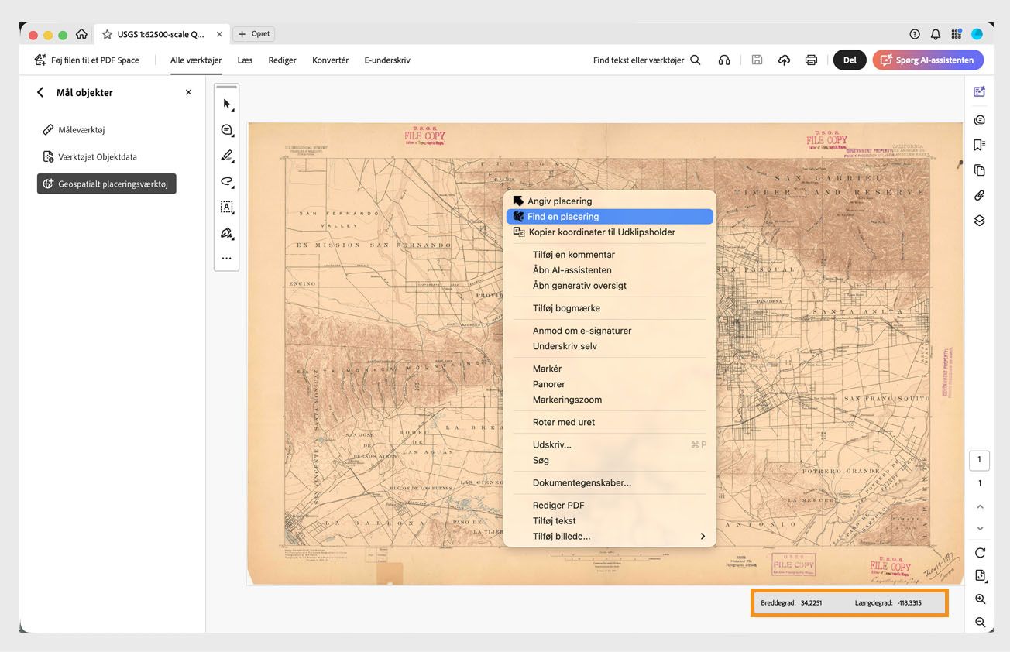Click the print icon in toolbar
The width and height of the screenshot is (1010, 652).
tap(811, 60)
